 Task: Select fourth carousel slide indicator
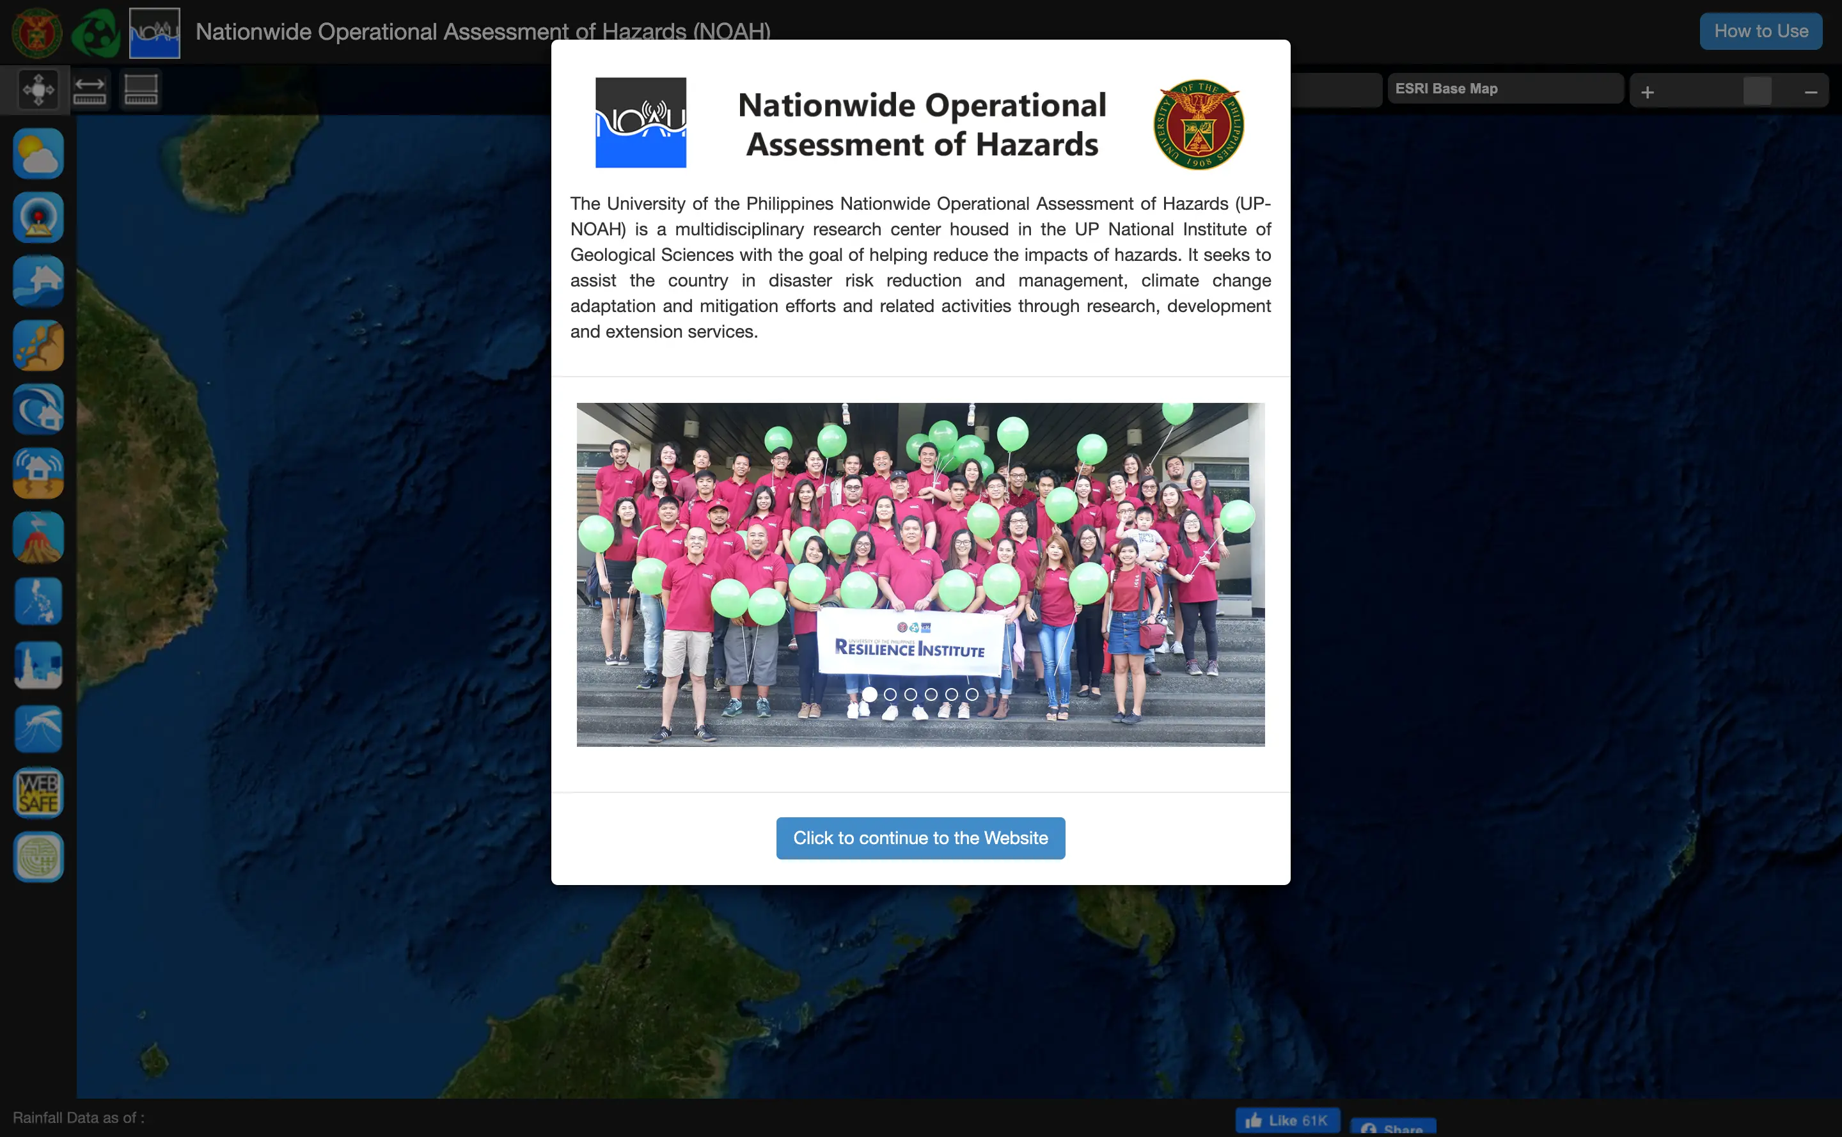coord(931,694)
